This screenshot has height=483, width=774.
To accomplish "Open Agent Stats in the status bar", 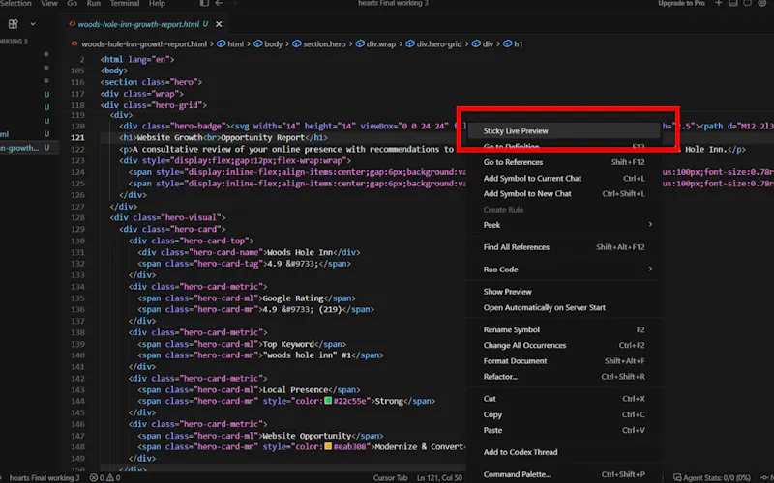I will [712, 477].
